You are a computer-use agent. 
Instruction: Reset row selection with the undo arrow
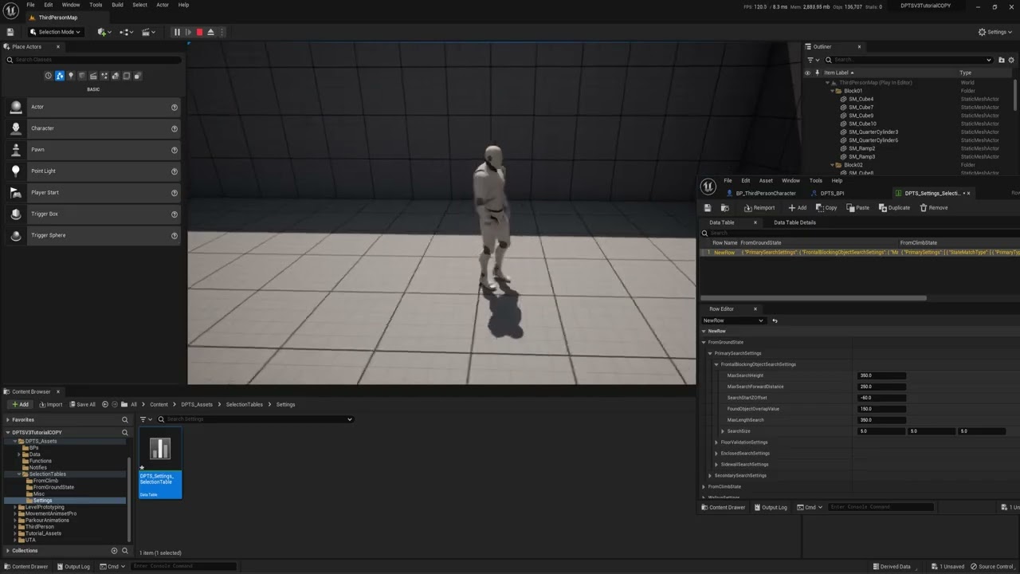pos(775,320)
